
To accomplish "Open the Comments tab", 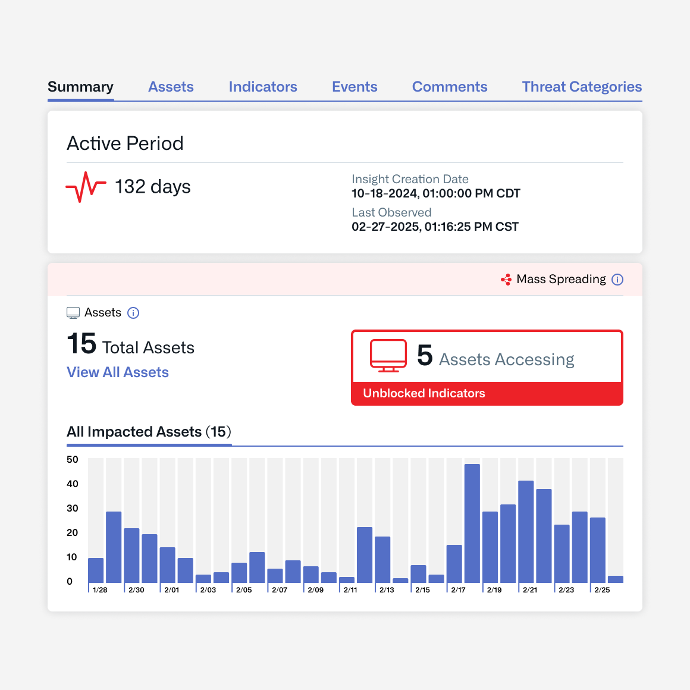I will pos(450,87).
